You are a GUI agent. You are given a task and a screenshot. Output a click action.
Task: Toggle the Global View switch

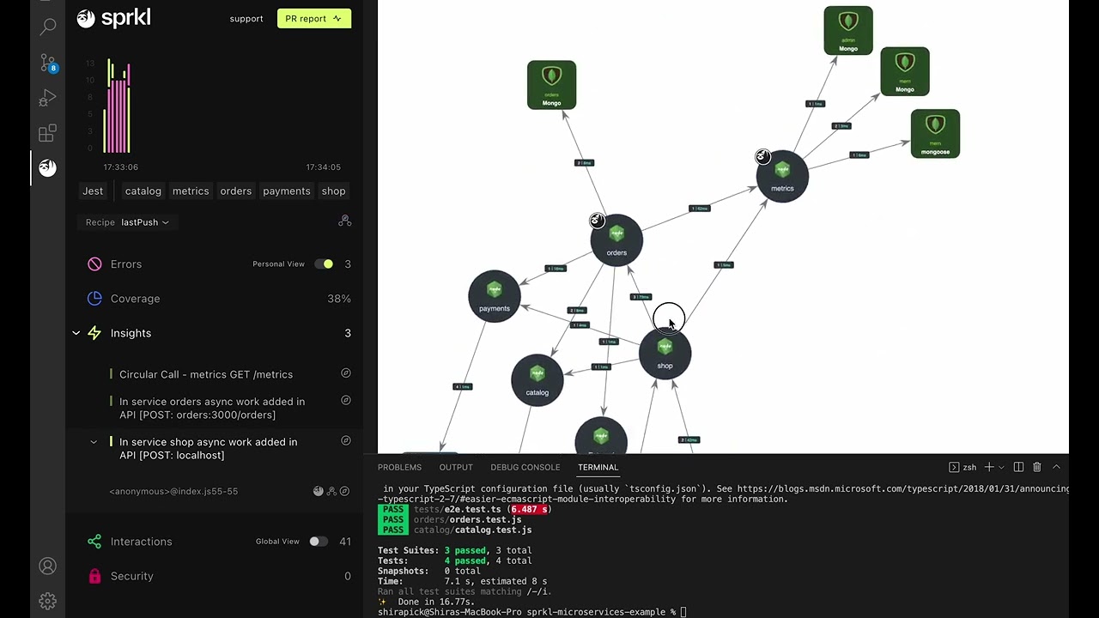[x=318, y=542]
